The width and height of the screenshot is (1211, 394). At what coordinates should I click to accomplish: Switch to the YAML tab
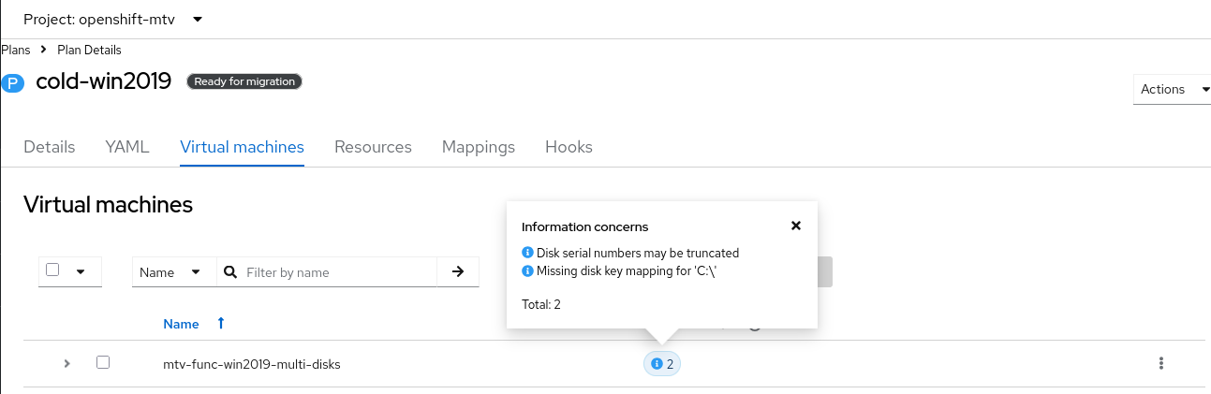click(127, 147)
